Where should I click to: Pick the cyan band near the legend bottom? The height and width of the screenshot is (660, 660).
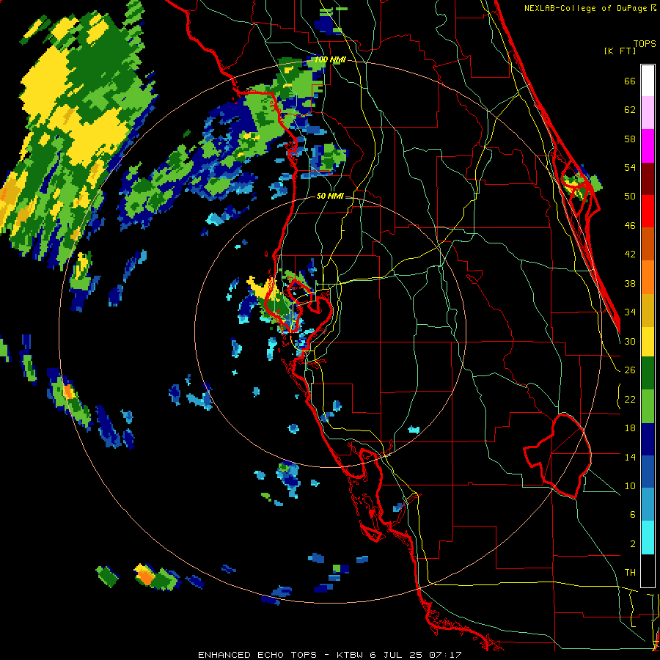click(x=648, y=538)
